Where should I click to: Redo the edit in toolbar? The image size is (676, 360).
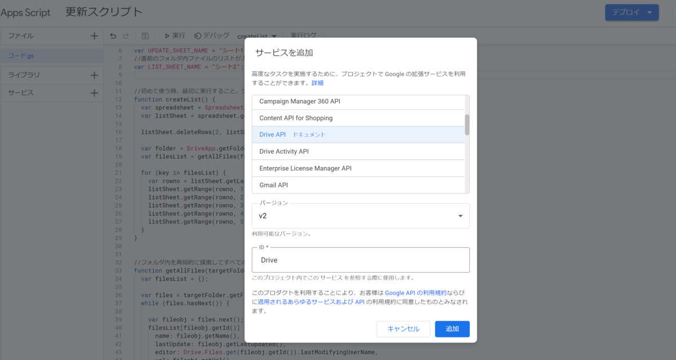126,36
